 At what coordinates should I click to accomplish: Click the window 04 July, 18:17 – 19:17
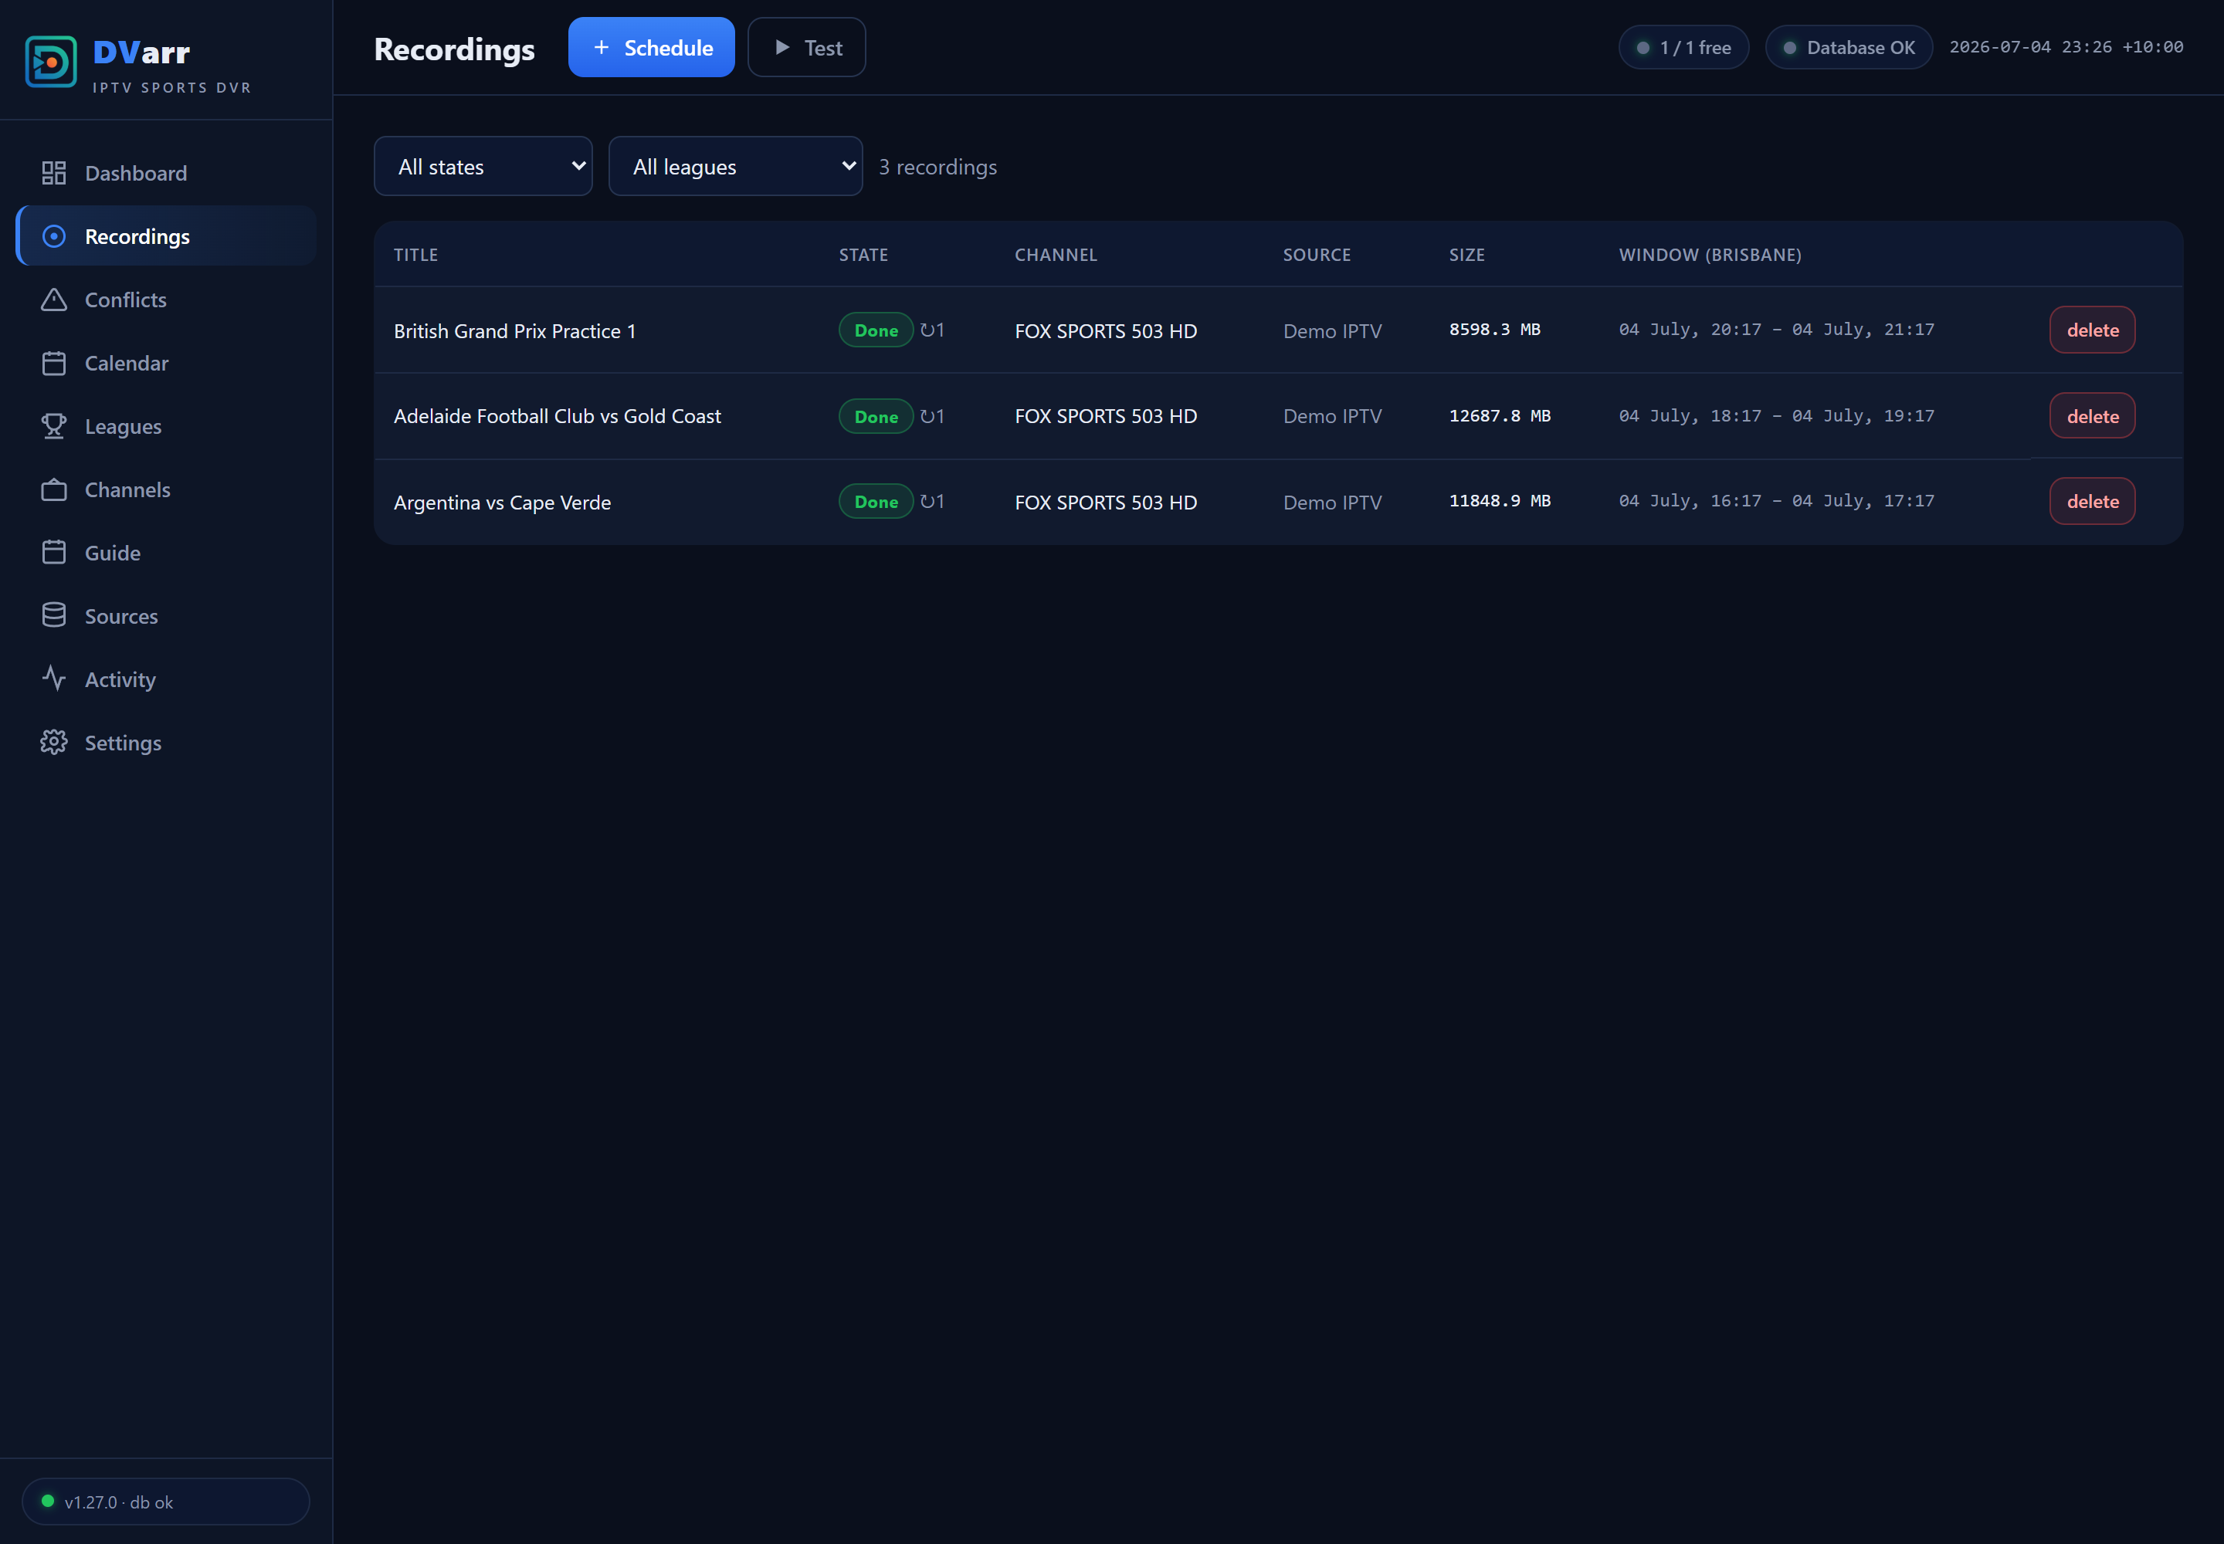click(1777, 415)
